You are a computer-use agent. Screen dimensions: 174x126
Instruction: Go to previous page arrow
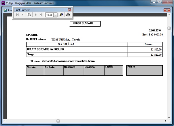pos(22,15)
